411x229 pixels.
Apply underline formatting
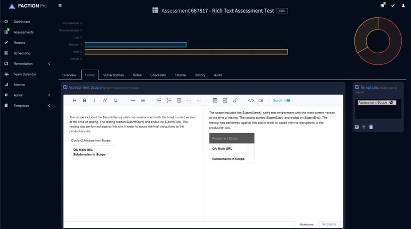[115, 100]
